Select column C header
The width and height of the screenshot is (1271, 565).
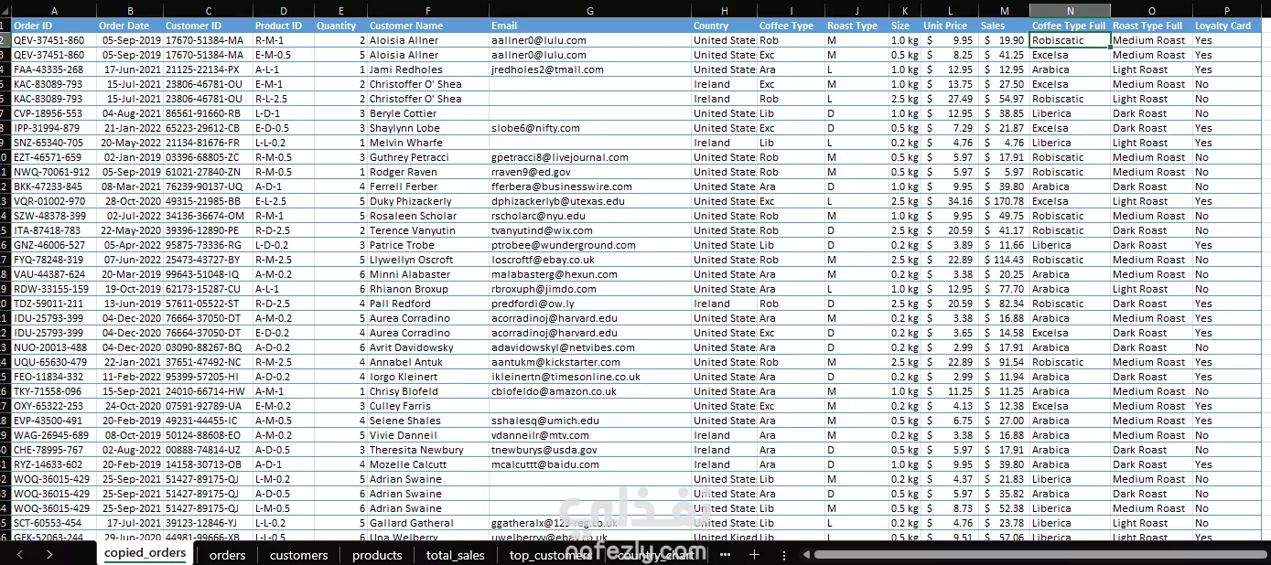[208, 11]
